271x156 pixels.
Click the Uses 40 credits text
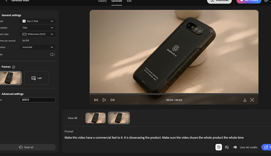pos(248,147)
